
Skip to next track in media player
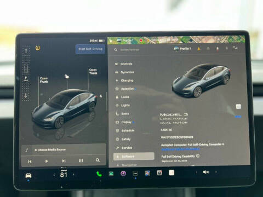tap(64, 161)
